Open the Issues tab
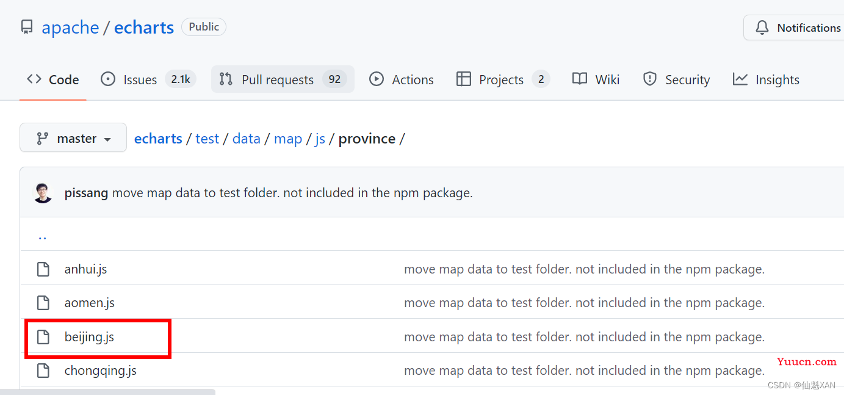The image size is (844, 395). click(x=148, y=79)
